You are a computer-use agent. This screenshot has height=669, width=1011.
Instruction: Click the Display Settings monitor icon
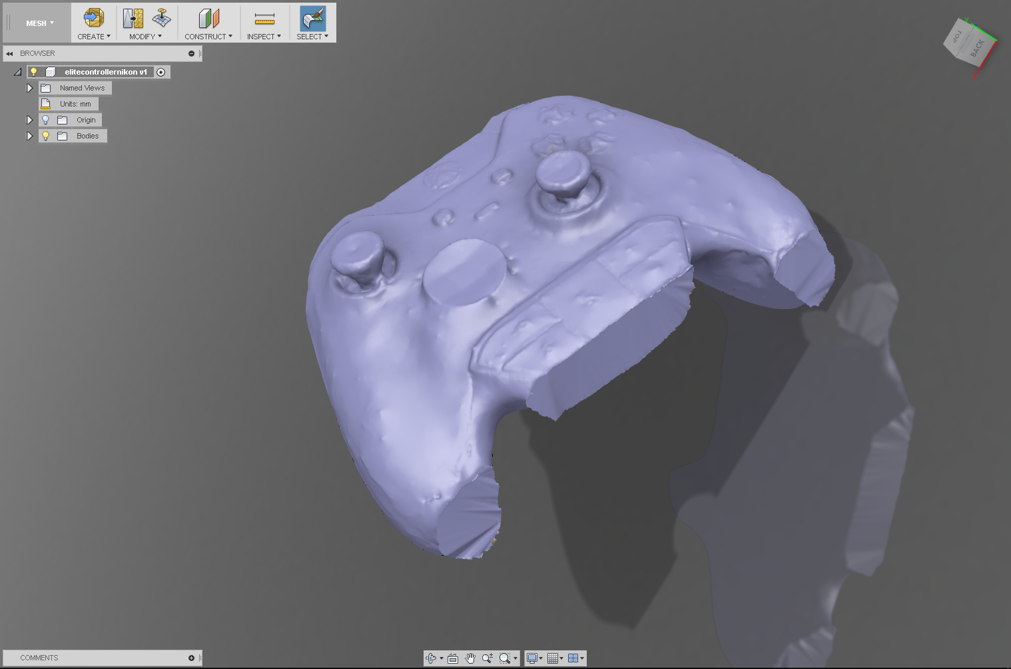pos(531,658)
